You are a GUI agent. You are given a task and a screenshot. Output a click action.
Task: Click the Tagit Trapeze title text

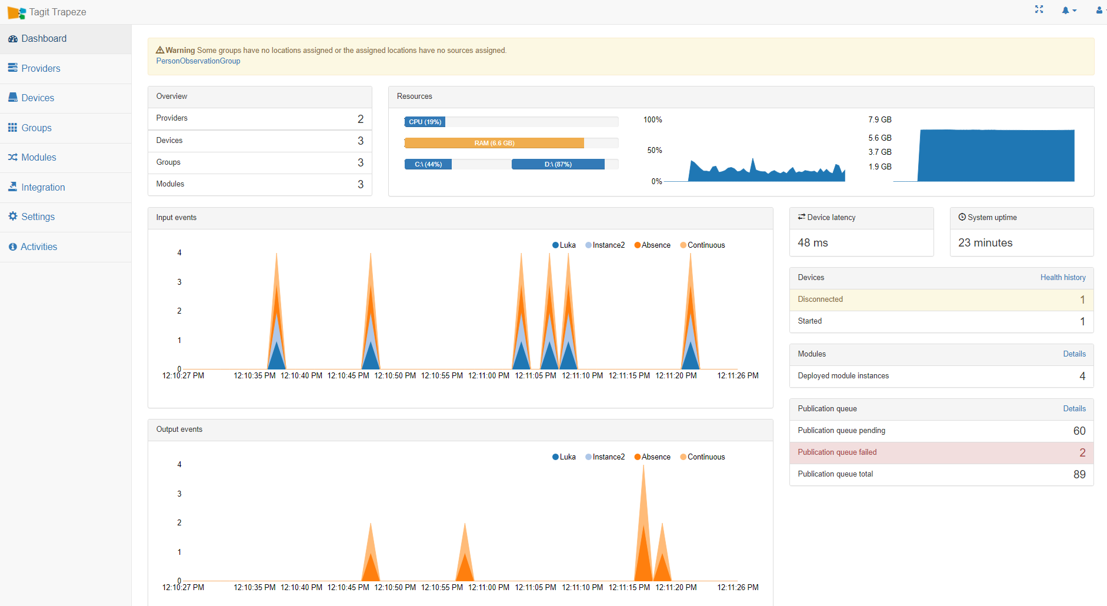[58, 12]
